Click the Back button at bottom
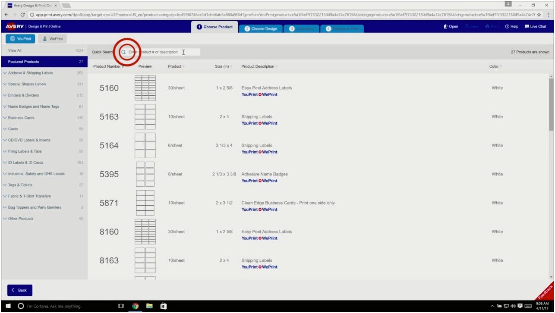The height and width of the screenshot is (313, 555). (20, 290)
